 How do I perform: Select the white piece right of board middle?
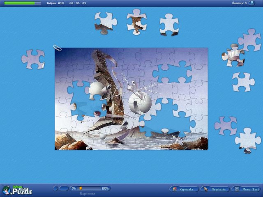243,82
